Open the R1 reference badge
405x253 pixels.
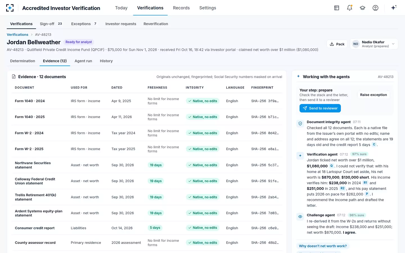365,183
